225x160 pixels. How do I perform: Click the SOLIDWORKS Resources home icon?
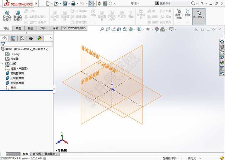222,42
